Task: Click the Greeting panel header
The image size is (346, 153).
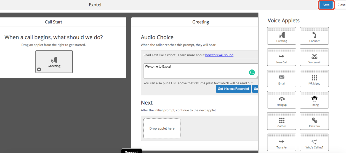Action: (195, 22)
